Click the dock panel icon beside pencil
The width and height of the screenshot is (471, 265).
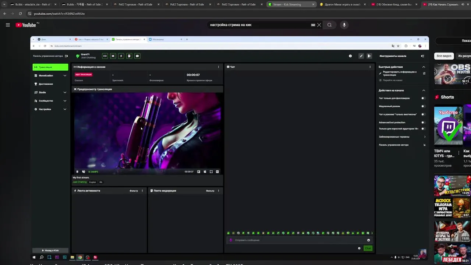(x=369, y=56)
